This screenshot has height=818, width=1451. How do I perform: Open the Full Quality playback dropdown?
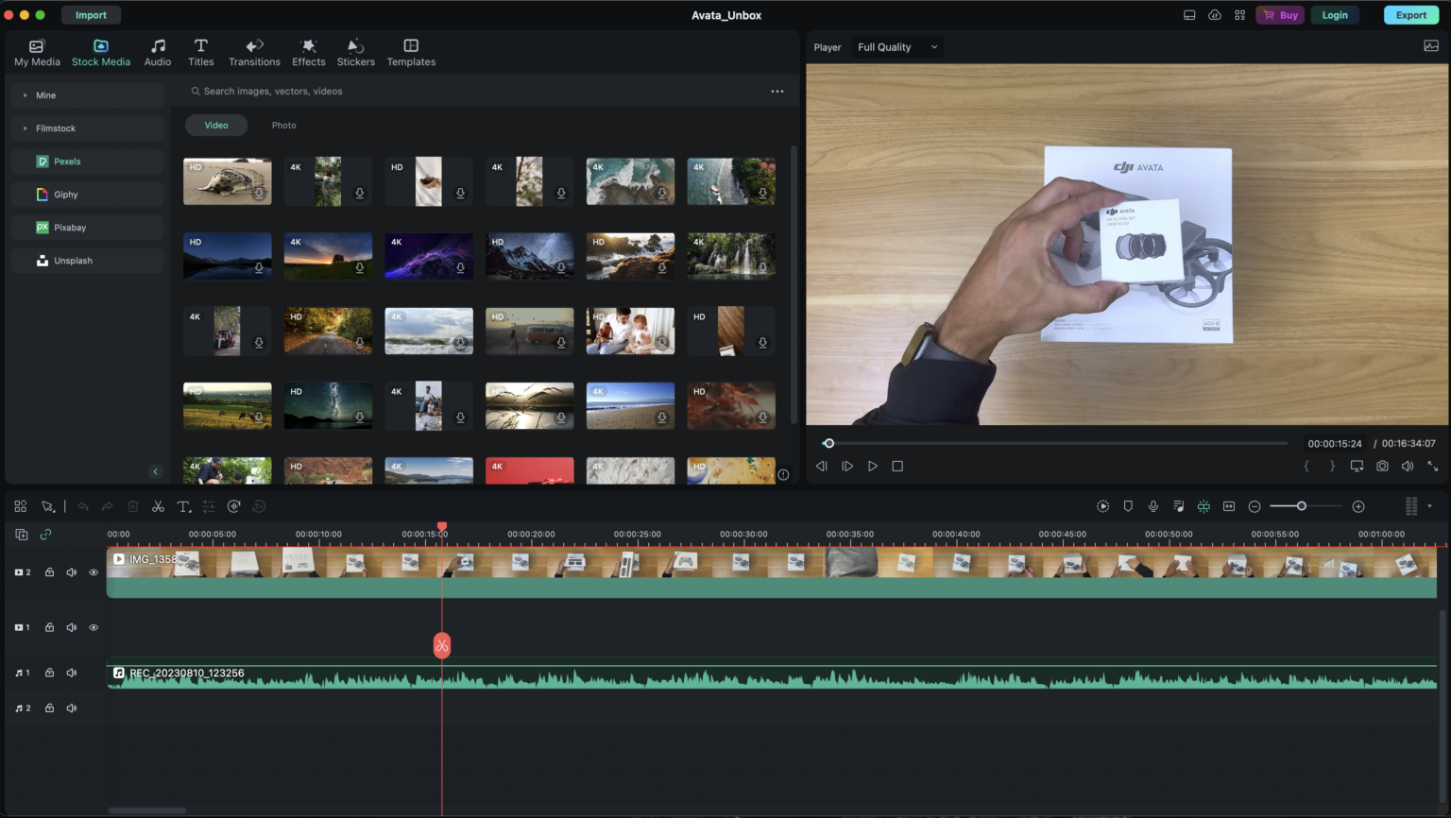tap(895, 46)
